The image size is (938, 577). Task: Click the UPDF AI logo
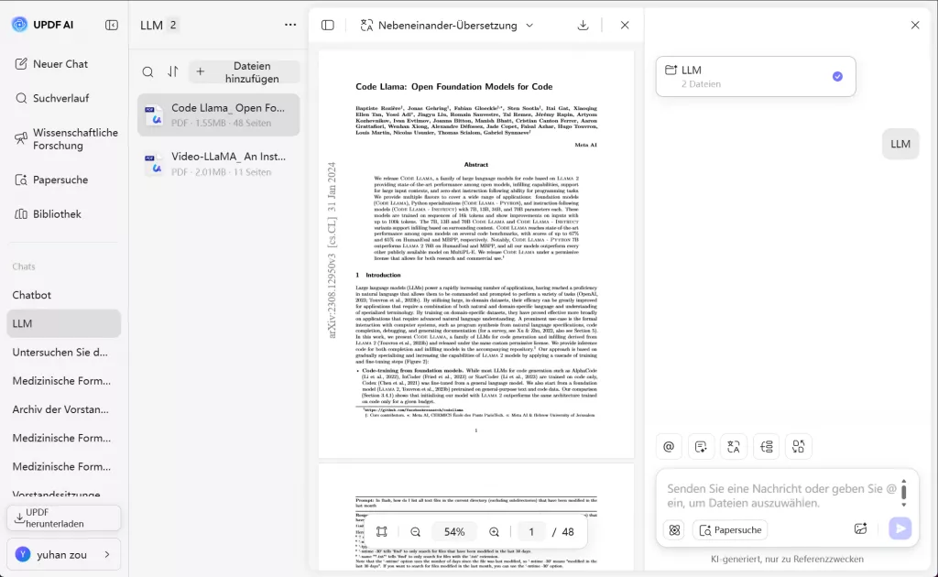[x=20, y=25]
